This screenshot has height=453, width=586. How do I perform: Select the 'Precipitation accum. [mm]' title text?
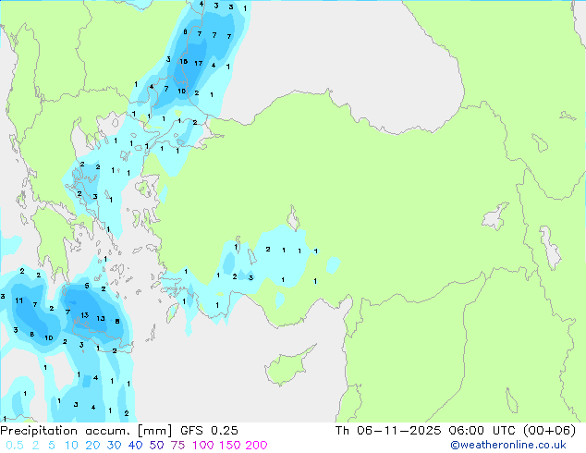click(x=86, y=431)
